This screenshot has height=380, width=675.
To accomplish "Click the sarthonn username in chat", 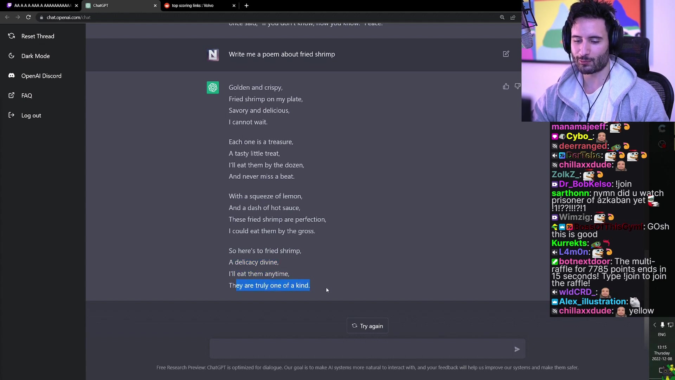I will click(x=570, y=193).
